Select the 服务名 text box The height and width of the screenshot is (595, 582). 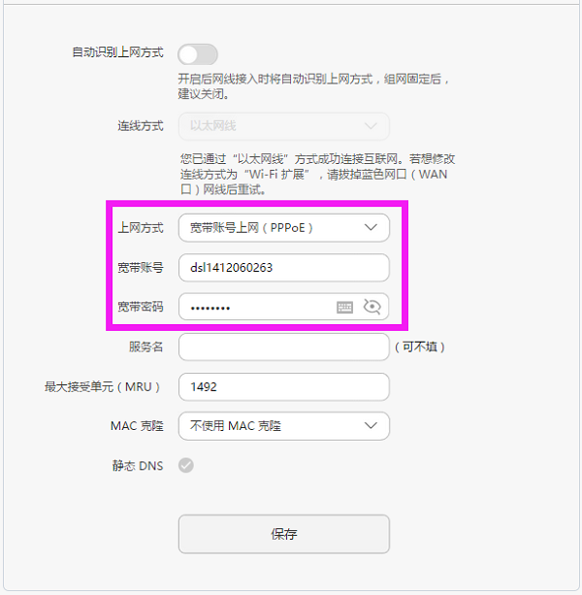point(283,347)
